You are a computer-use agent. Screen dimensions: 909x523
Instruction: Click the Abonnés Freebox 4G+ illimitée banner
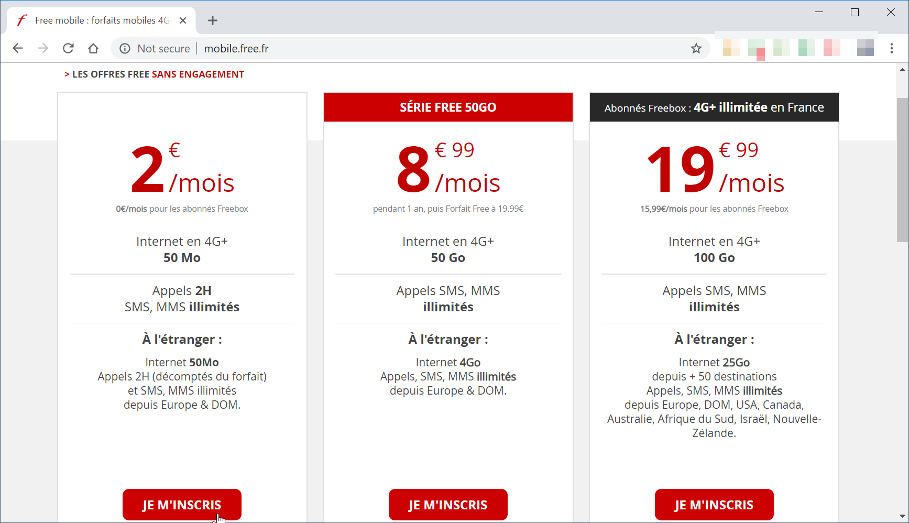pos(714,107)
